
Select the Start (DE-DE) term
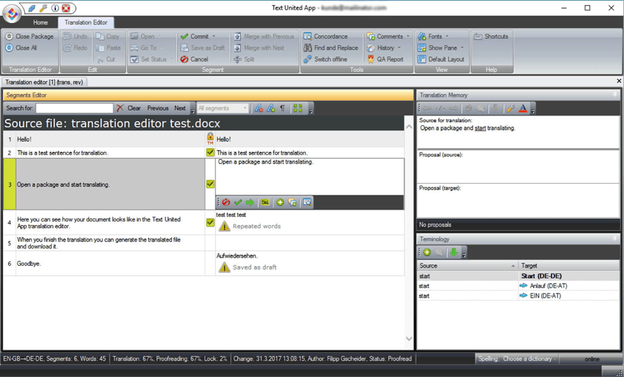[x=541, y=276]
